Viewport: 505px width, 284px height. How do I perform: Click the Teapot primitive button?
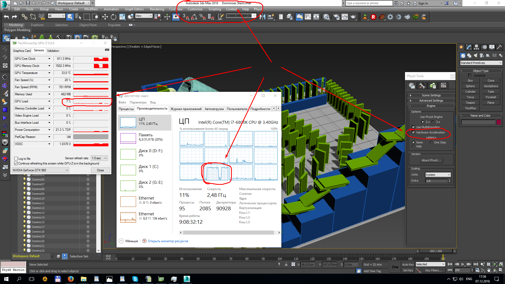pos(470,103)
